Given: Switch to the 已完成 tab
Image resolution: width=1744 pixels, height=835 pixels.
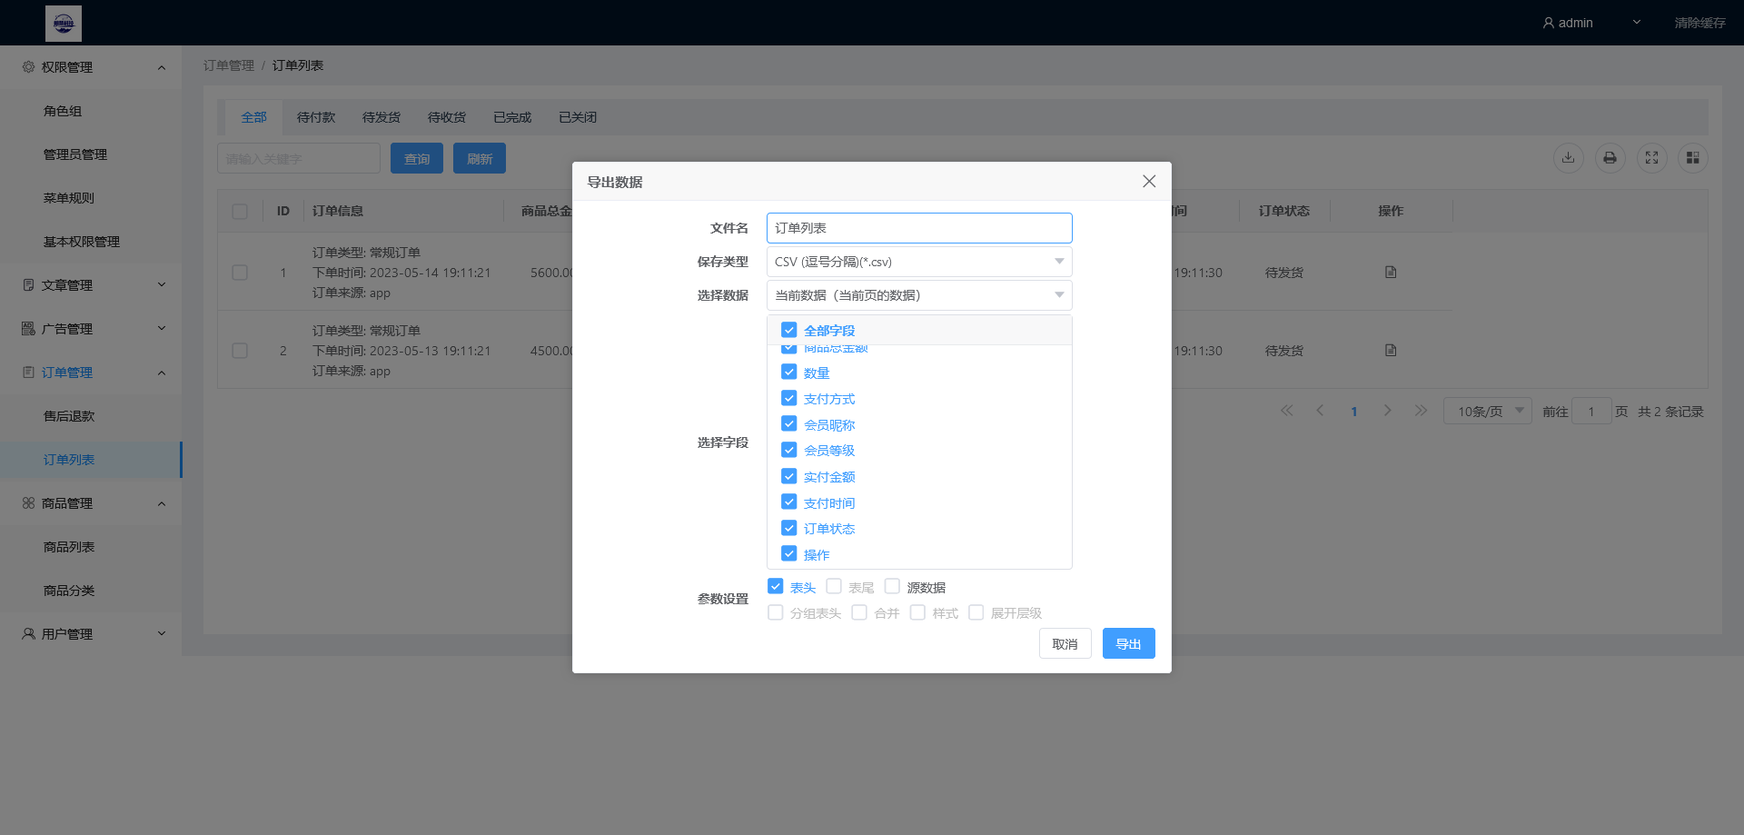Looking at the screenshot, I should coord(512,117).
